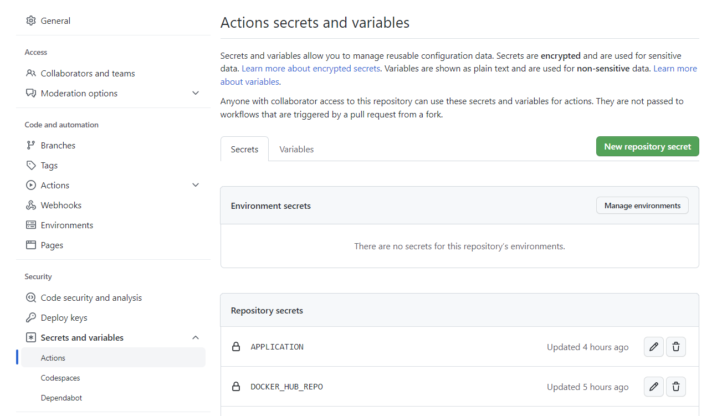Click the trash icon for APPLICATION secret
This screenshot has height=416, width=717.
(x=676, y=347)
